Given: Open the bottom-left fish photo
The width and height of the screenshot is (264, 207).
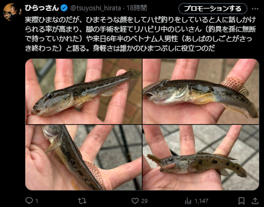Looking at the screenshot, I should (x=84, y=158).
